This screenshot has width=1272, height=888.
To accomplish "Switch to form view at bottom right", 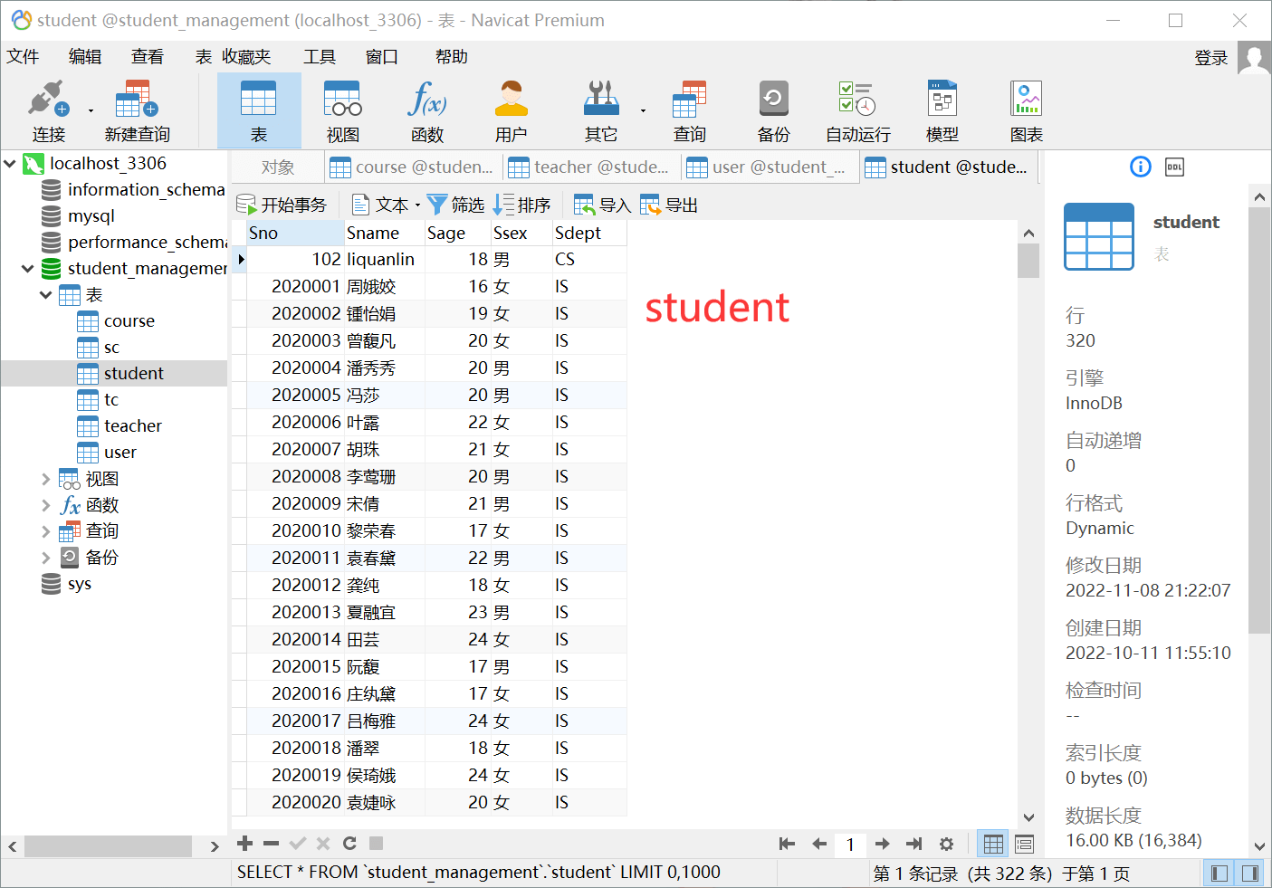I will coord(1023,844).
